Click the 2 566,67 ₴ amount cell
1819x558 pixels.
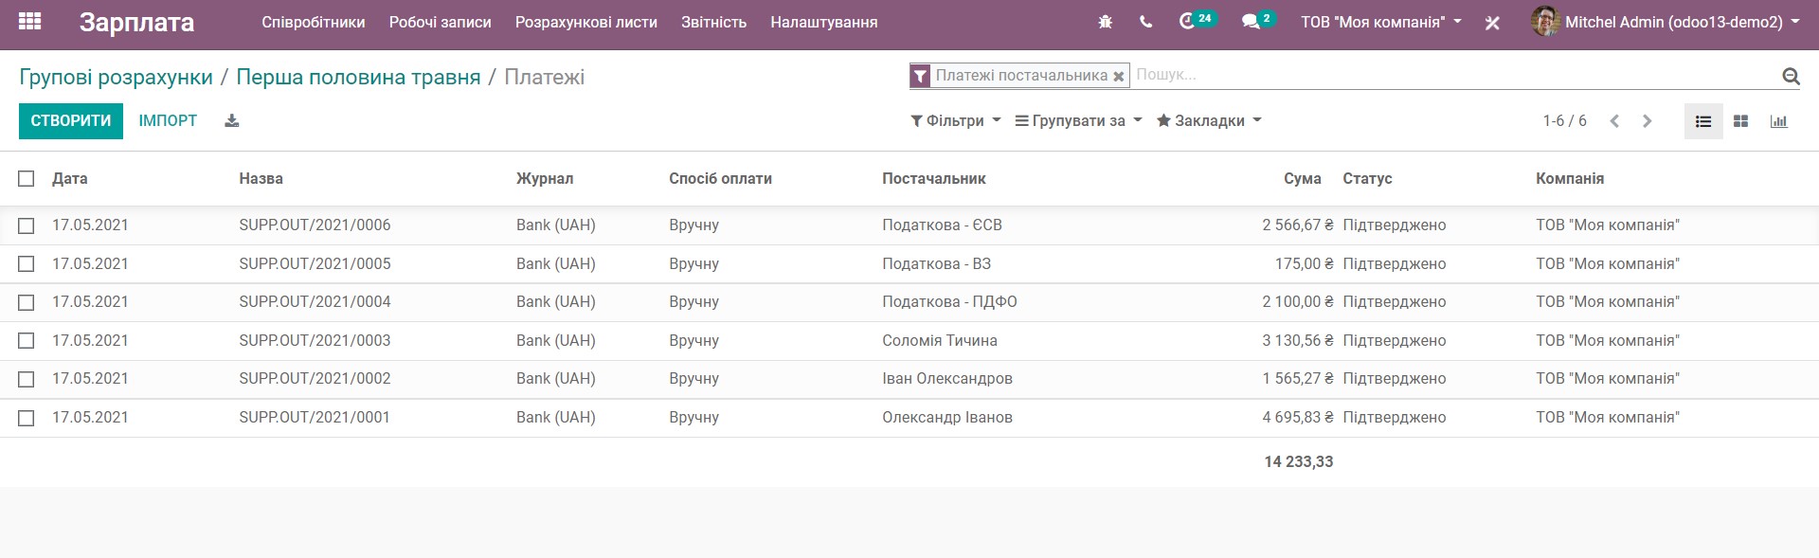[x=1297, y=225]
